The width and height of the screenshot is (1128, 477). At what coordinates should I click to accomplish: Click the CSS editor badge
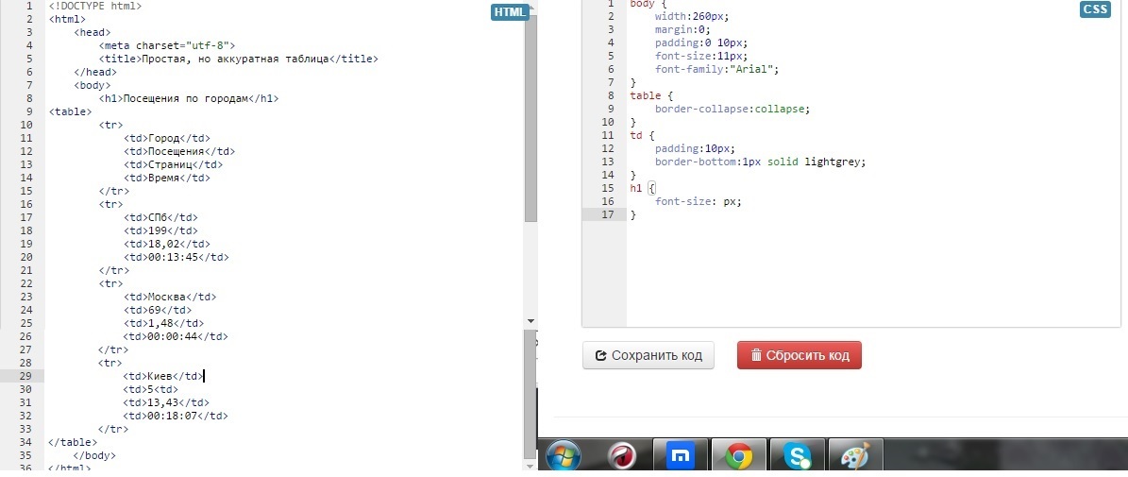[x=1094, y=9]
